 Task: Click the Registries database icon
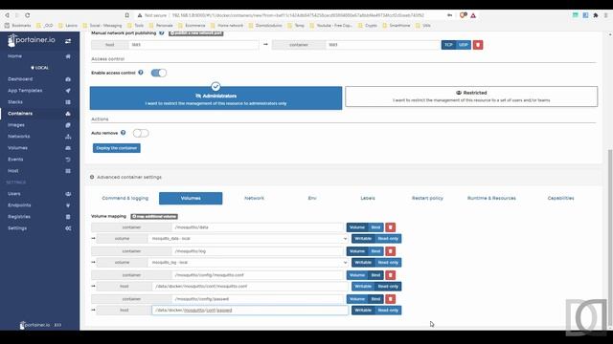[x=68, y=217]
